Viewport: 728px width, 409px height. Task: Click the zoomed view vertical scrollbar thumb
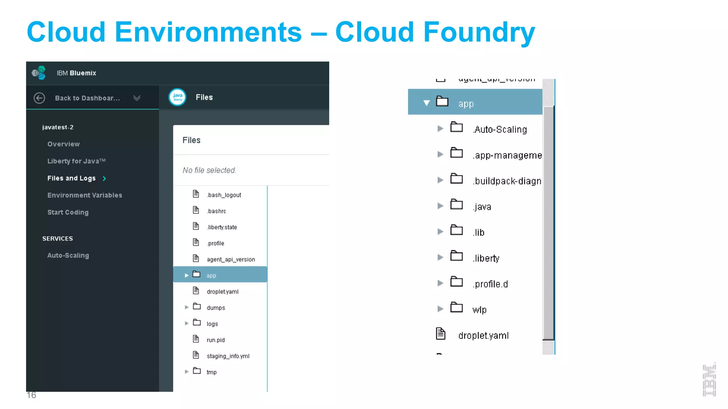coord(548,223)
